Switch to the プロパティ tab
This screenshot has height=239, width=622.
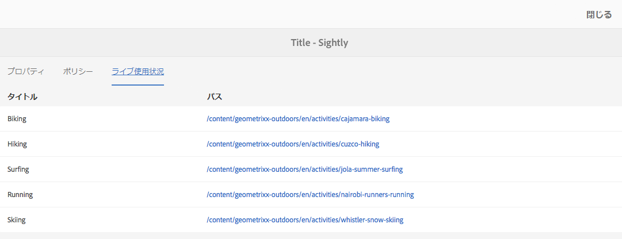tap(26, 72)
